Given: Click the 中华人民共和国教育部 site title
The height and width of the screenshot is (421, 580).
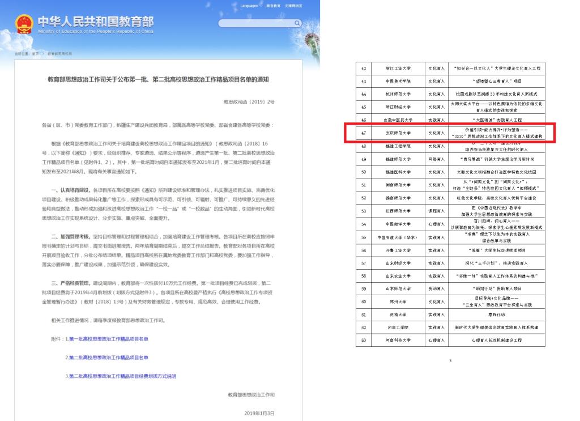Looking at the screenshot, I should click(x=96, y=22).
